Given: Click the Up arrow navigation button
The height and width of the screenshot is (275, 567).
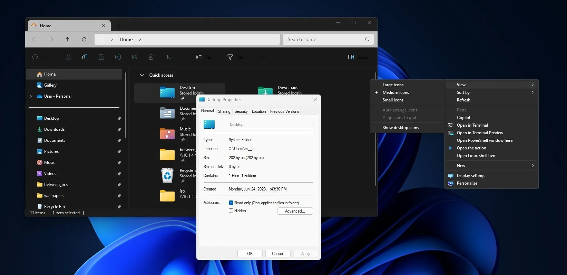Looking at the screenshot, I should coord(68,39).
